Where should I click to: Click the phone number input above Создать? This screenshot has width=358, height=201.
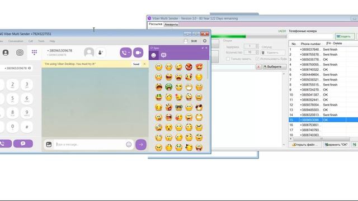tap(311, 36)
